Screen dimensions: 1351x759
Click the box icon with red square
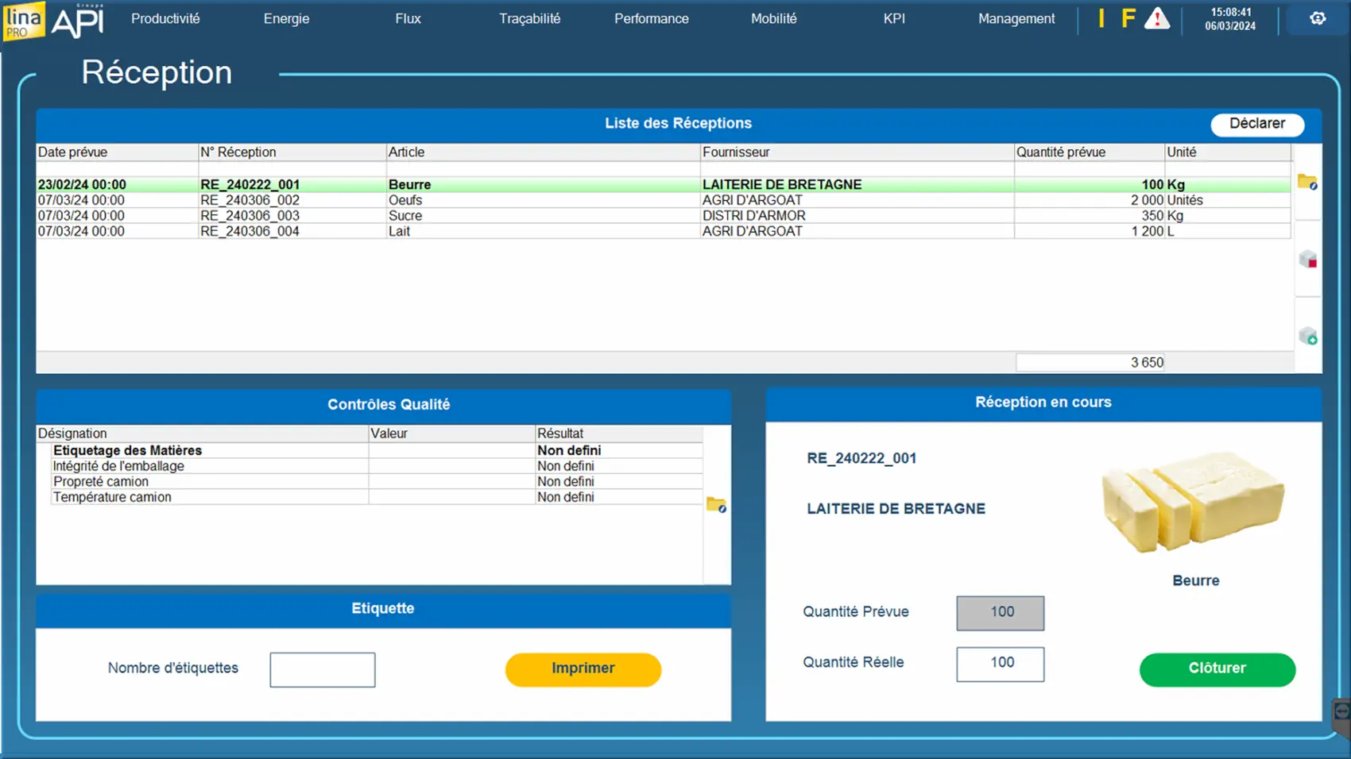point(1307,259)
